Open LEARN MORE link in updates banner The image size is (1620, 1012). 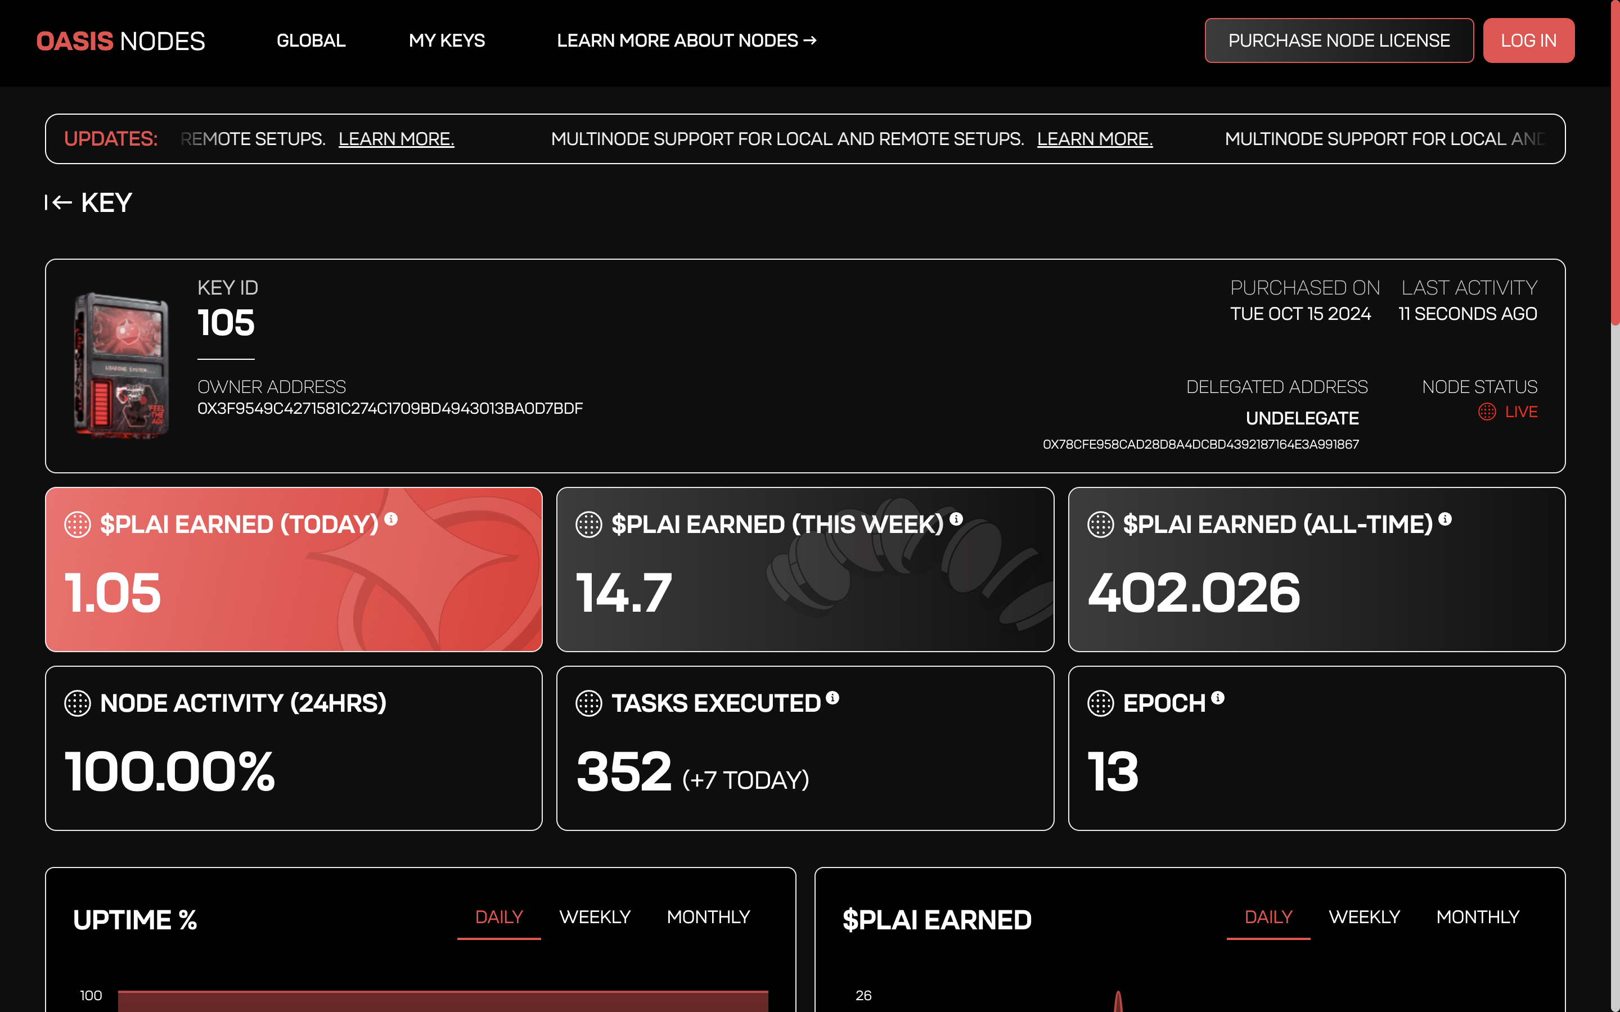pyautogui.click(x=397, y=138)
